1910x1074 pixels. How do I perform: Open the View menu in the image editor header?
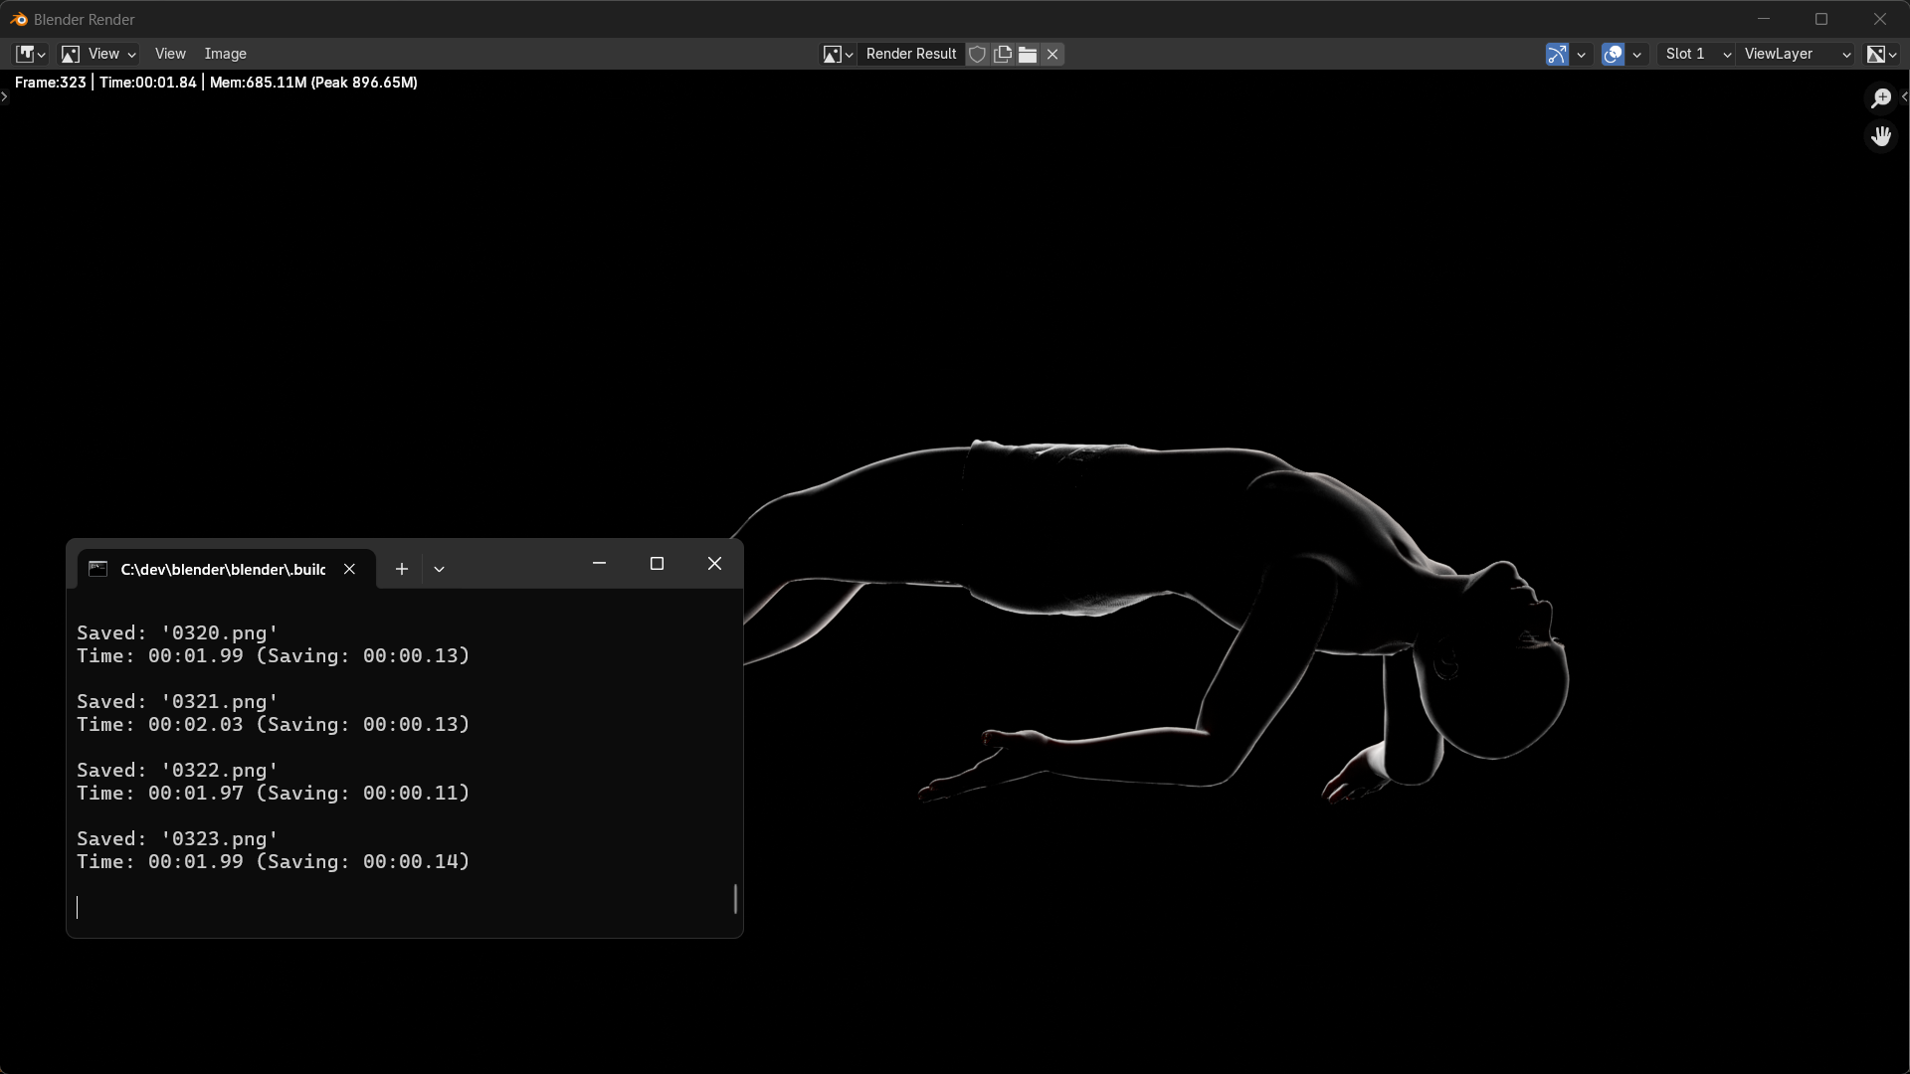[x=170, y=54]
